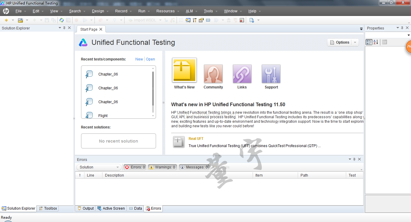This screenshot has height=222, width=411.
Task: Open the Community icon
Action: 213,74
